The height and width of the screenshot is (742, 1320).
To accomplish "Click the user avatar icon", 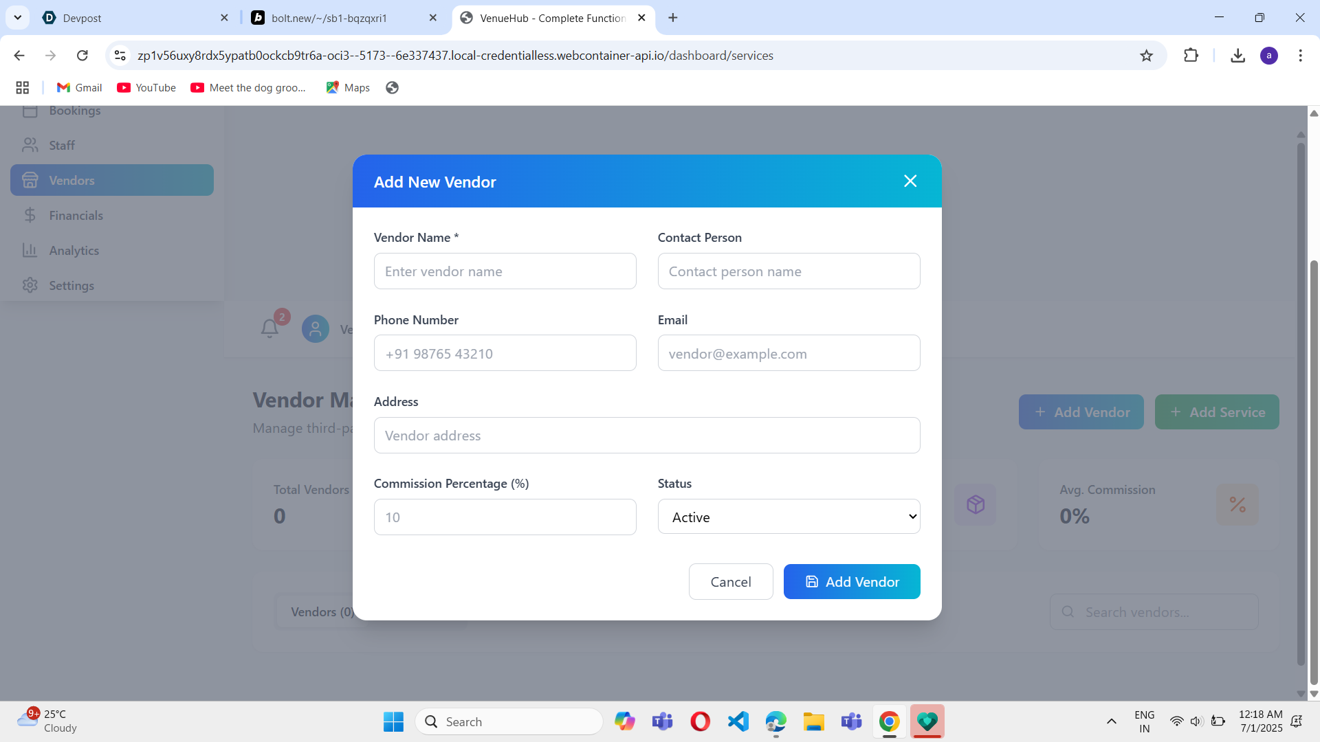I will click(x=316, y=329).
